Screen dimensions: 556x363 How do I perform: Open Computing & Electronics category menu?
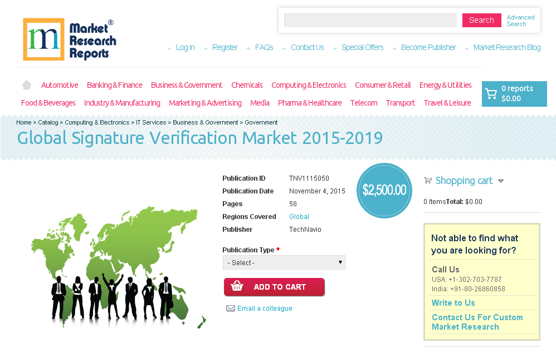309,85
